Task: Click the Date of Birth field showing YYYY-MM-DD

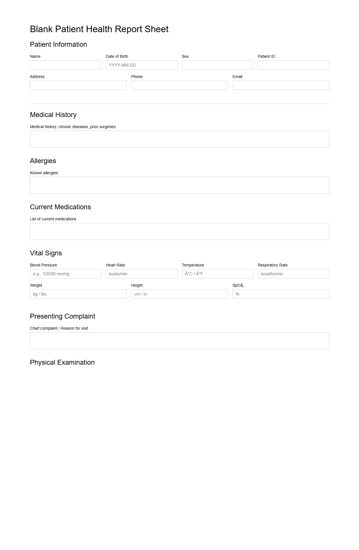Action: pos(141,65)
